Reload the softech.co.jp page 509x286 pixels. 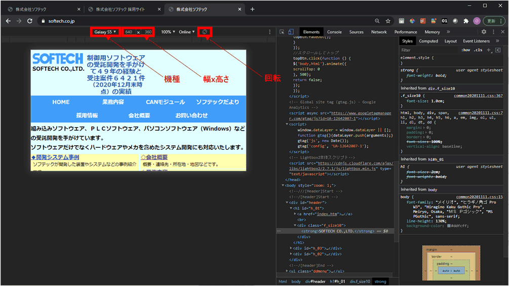tap(29, 21)
